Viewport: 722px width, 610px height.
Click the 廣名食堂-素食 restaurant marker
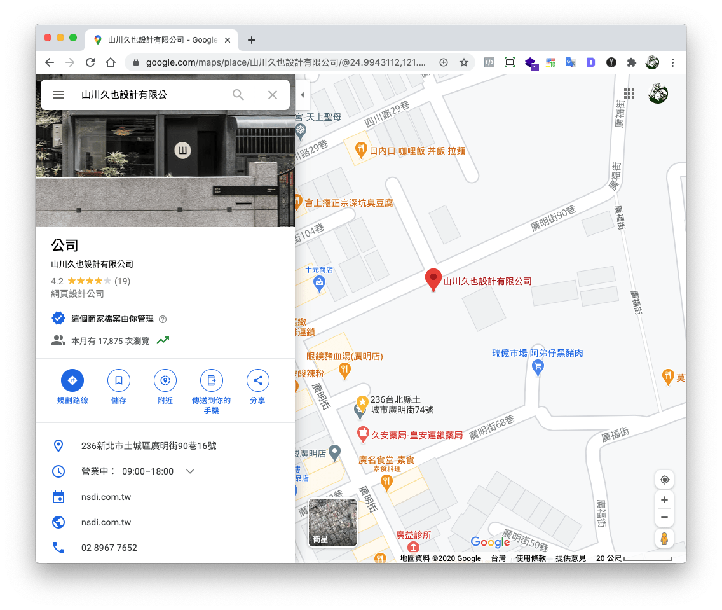(387, 482)
